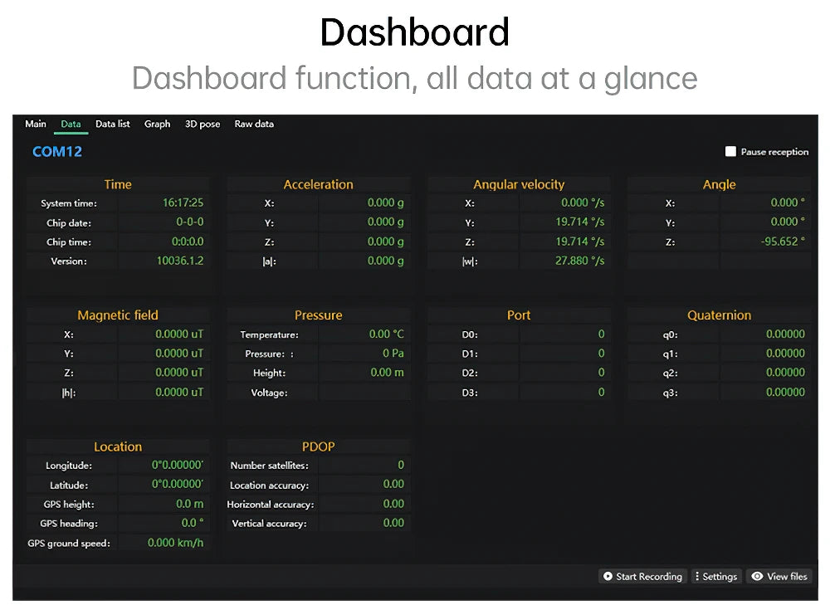Switch to the Data list tab
Viewport: 830px width, 610px height.
[112, 124]
